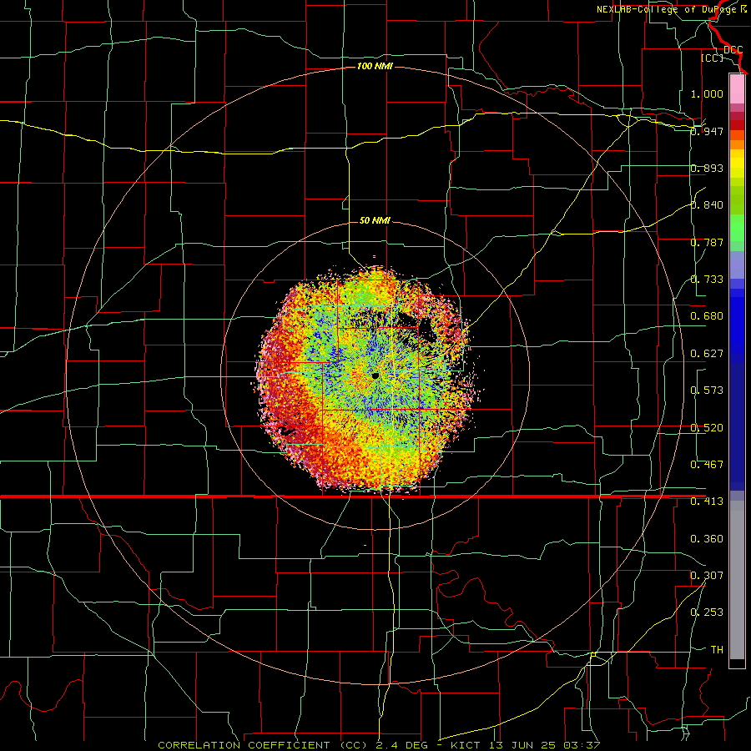Click the 0.413 scale value
Image resolution: width=751 pixels, height=751 pixels.
click(x=707, y=502)
